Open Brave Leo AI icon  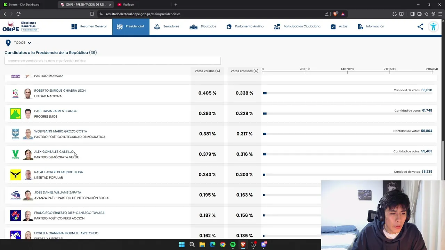pos(427,14)
